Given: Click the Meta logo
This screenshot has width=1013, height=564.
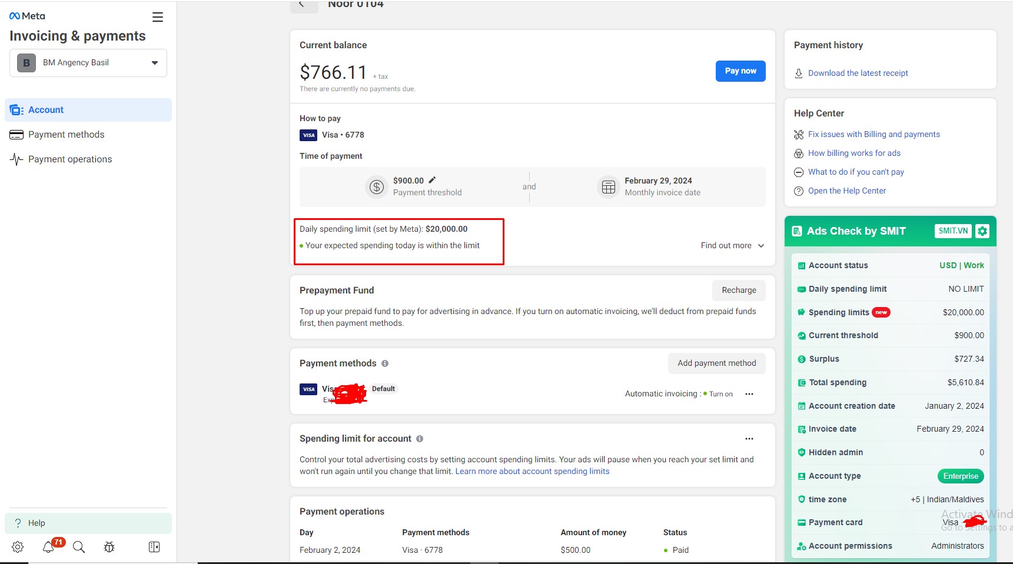Looking at the screenshot, I should tap(27, 16).
